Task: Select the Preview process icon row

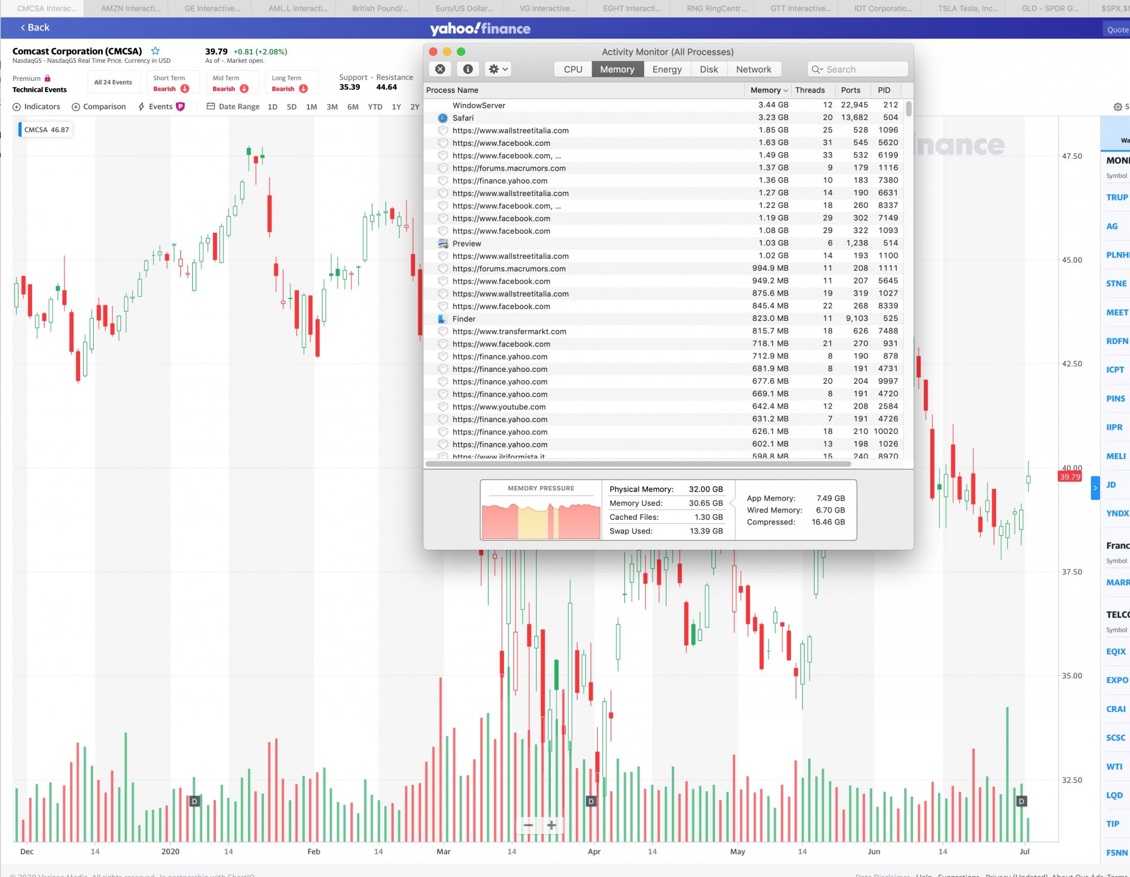Action: (663, 243)
